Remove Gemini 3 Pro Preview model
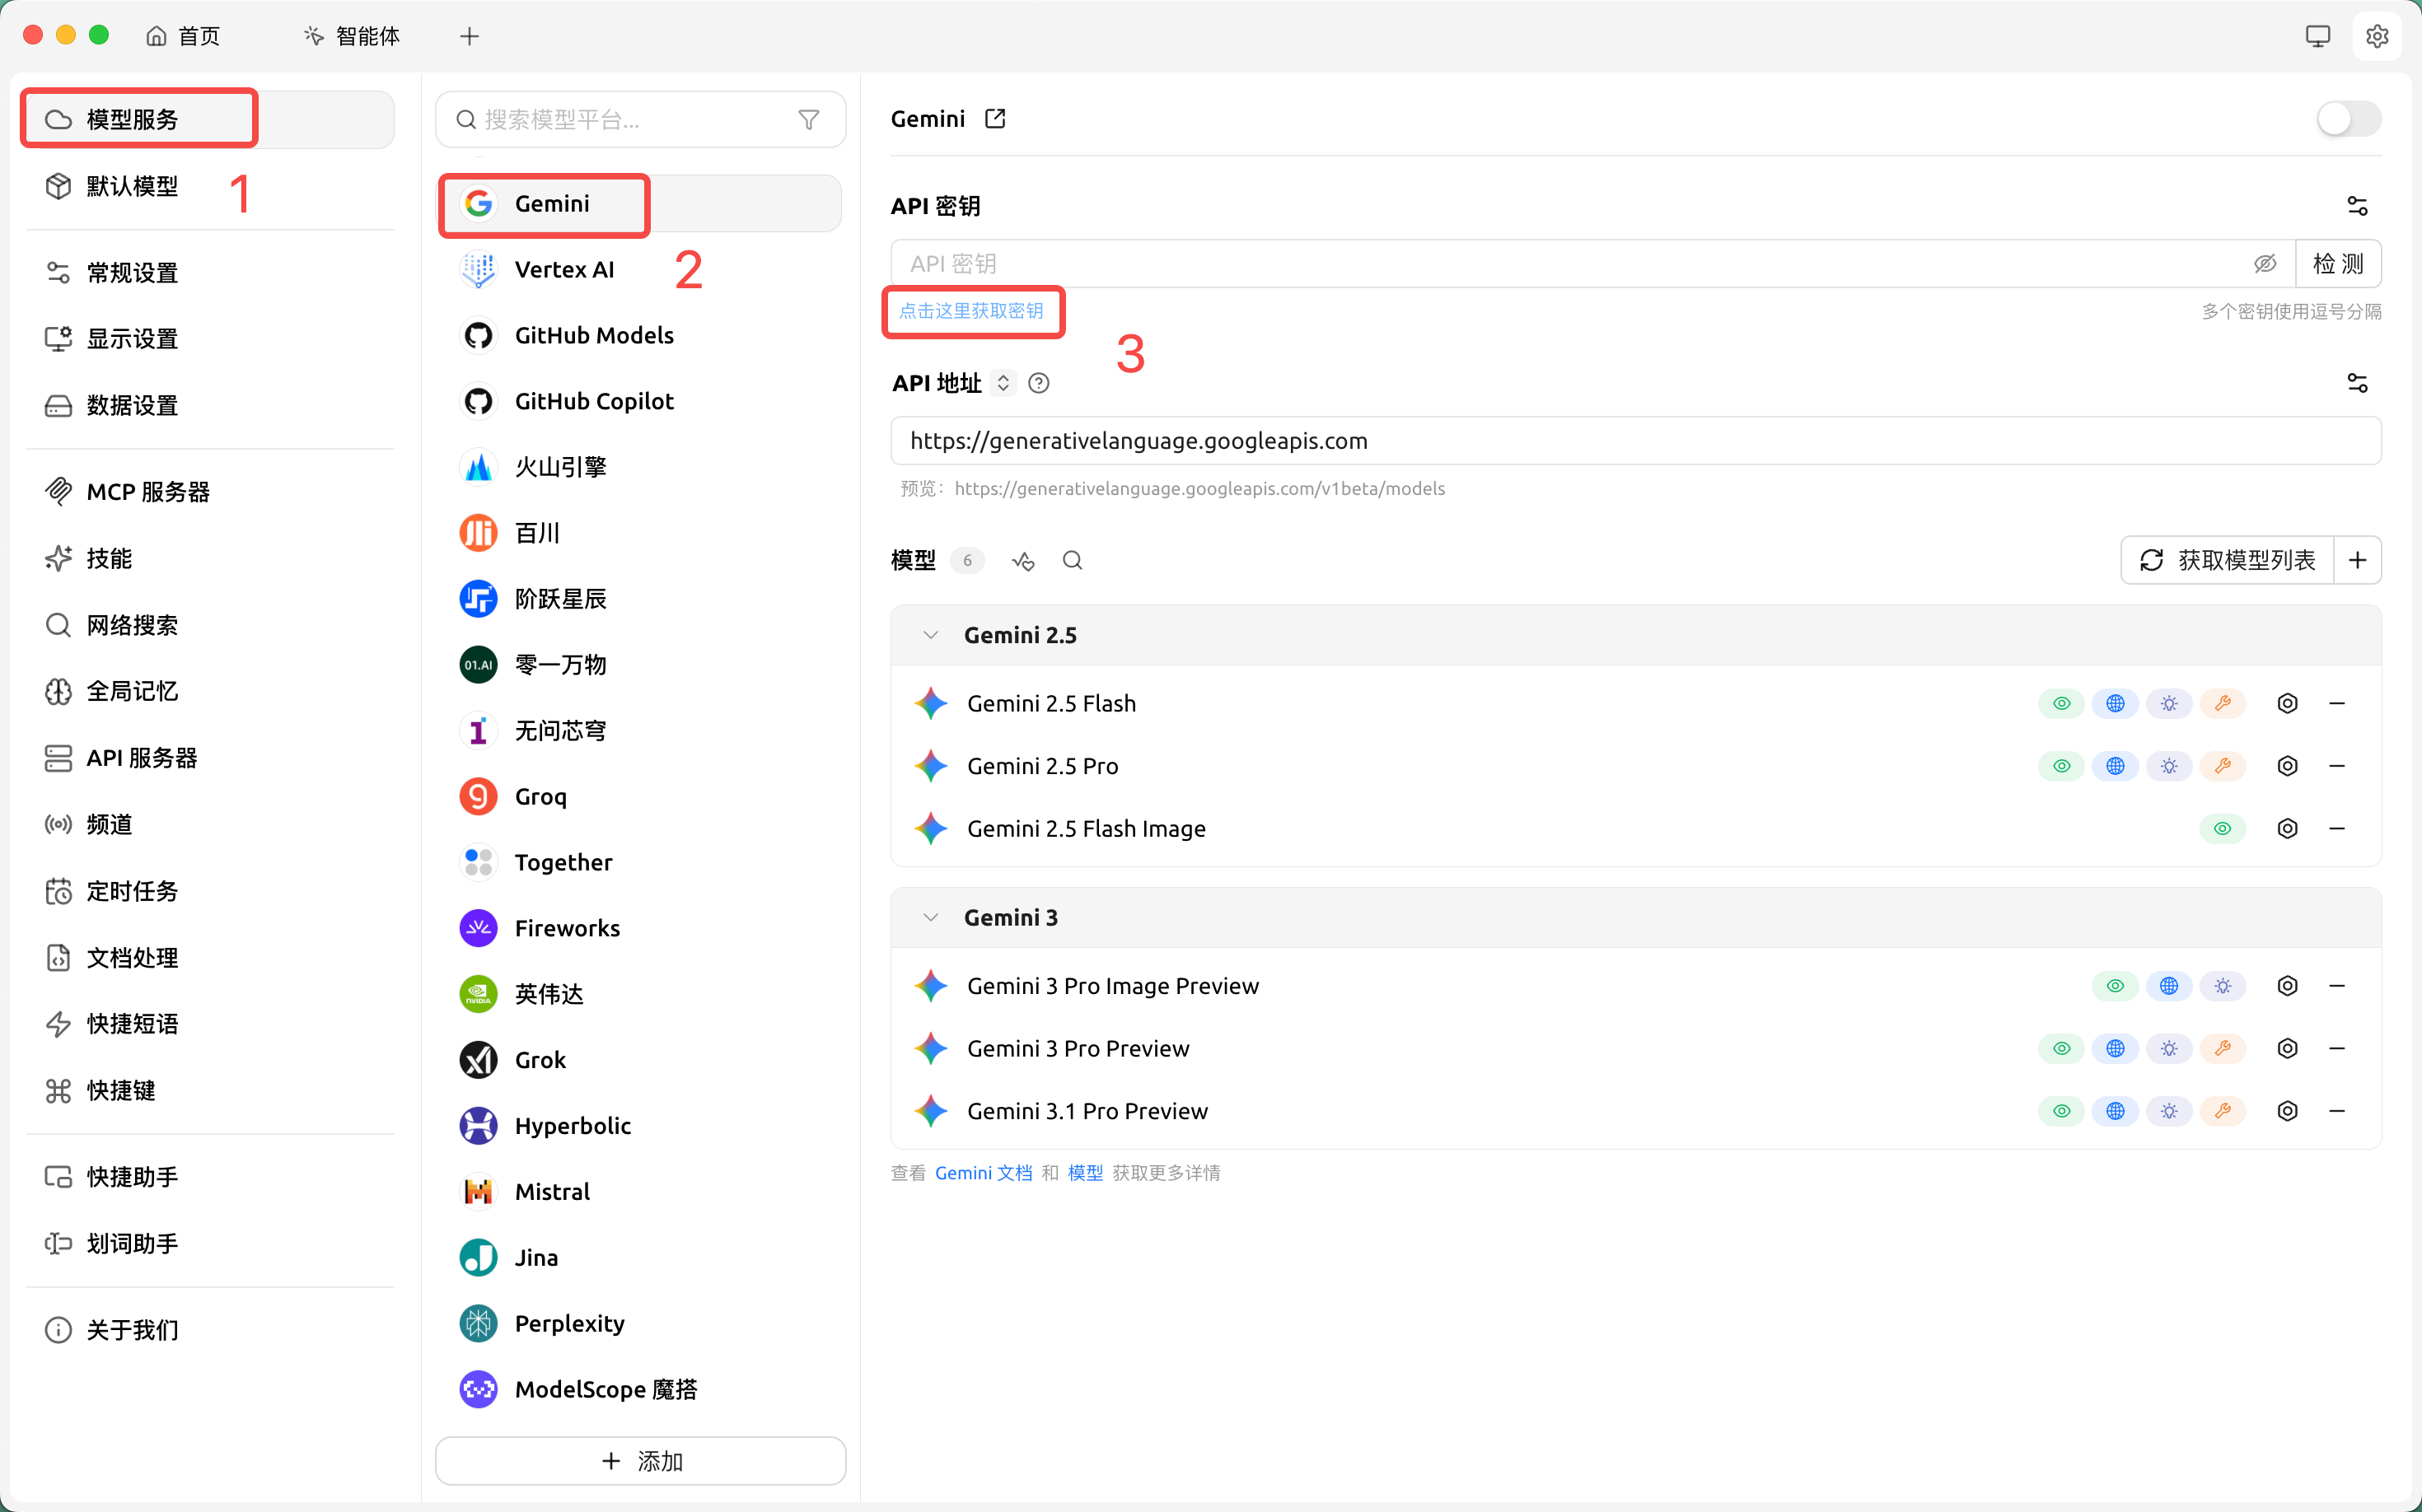The image size is (2422, 1512). 2337,1049
